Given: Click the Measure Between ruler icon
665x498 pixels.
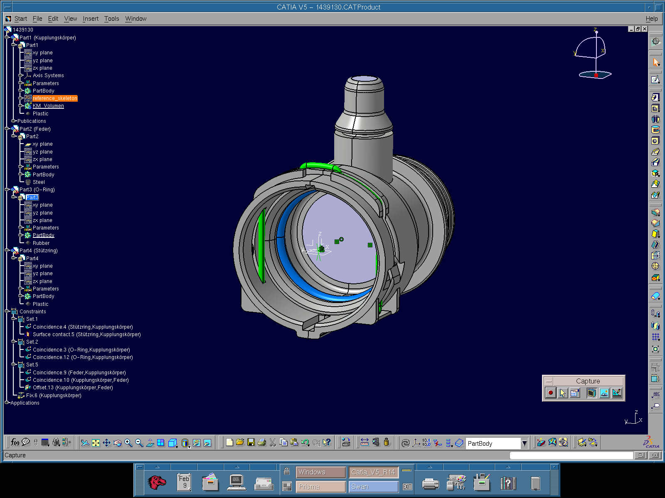Looking at the screenshot, I should coord(365,442).
